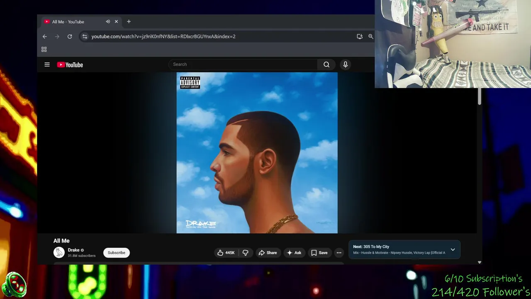Click the Drake album cover video
531x299 pixels.
tap(257, 153)
